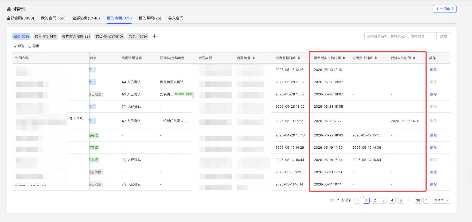
Task: Click the 导出 export option
Action: 34,46
